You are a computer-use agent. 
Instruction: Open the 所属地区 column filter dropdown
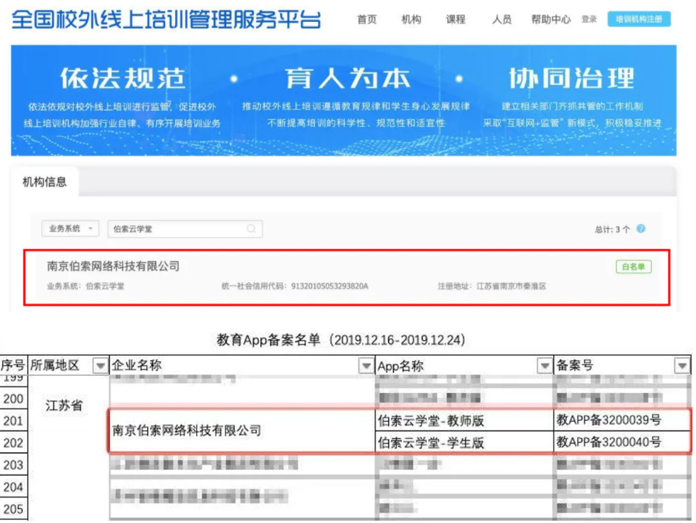[x=100, y=366]
